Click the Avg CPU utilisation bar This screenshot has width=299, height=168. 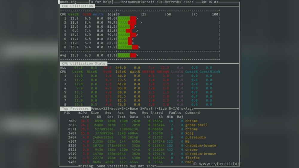tap(127, 55)
